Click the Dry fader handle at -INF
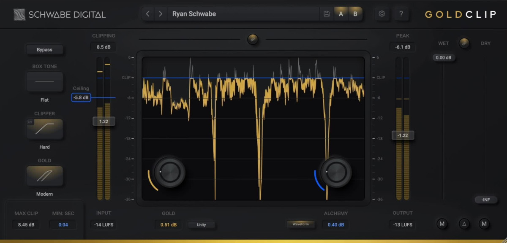Image resolution: width=507 pixels, height=243 pixels. tap(486, 200)
